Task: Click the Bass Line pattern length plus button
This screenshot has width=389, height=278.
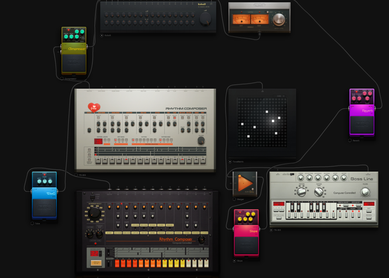Action: [281, 210]
